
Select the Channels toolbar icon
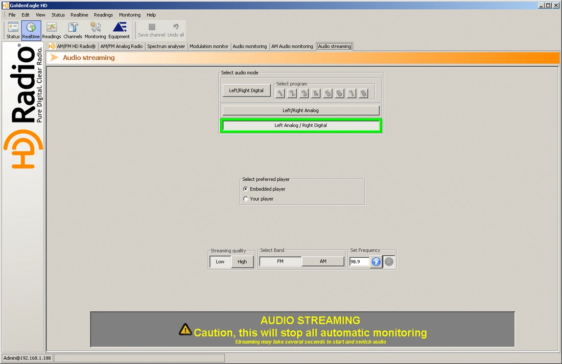[x=73, y=30]
